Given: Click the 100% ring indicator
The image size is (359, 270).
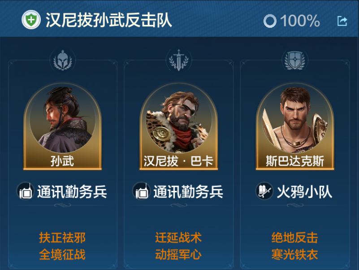Looking at the screenshot, I should pyautogui.click(x=270, y=21).
